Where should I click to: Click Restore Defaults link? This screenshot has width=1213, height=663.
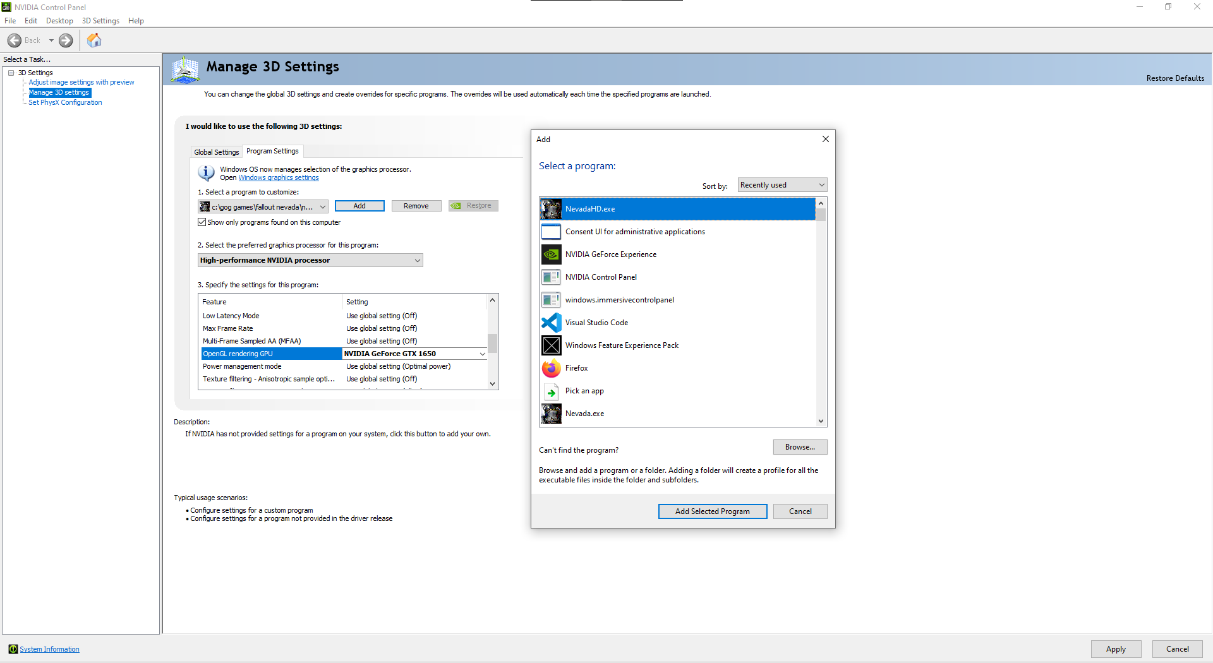pos(1175,78)
